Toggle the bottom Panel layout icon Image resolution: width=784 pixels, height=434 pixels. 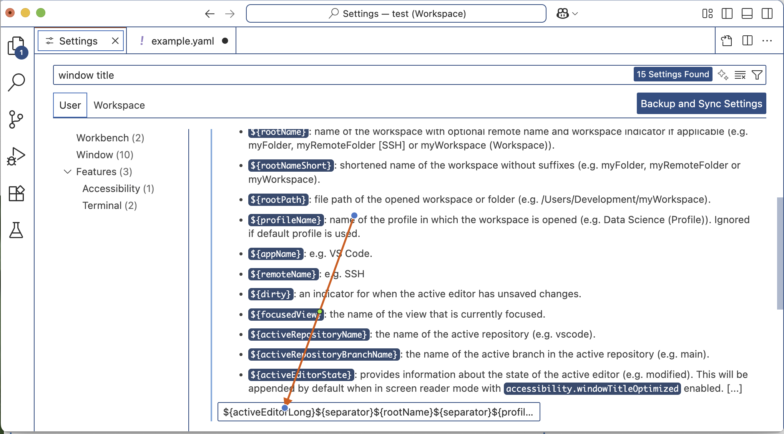click(747, 14)
